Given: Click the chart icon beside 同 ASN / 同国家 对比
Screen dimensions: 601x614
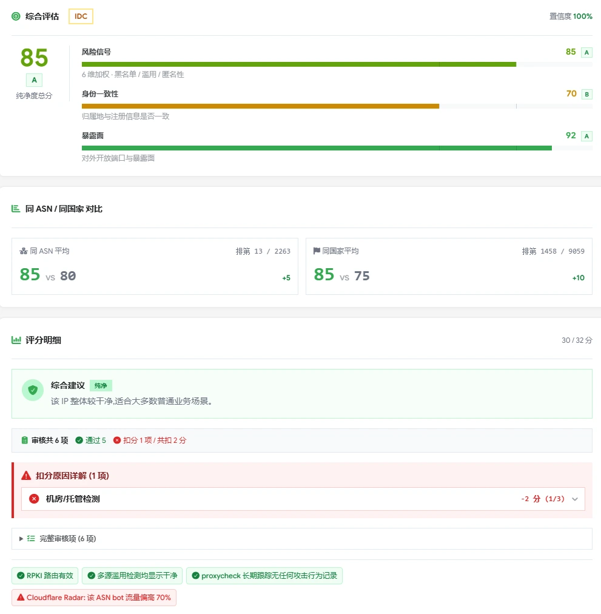Looking at the screenshot, I should tap(16, 209).
